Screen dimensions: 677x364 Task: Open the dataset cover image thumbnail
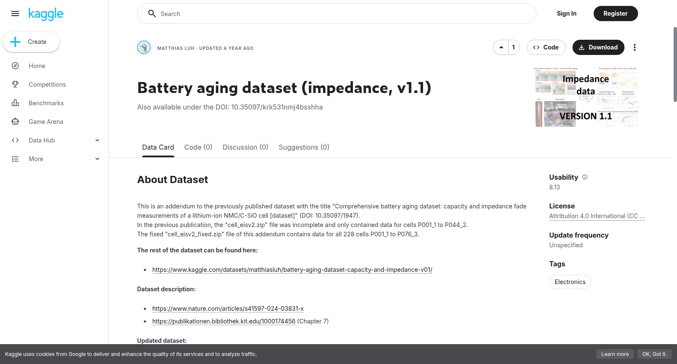point(586,97)
